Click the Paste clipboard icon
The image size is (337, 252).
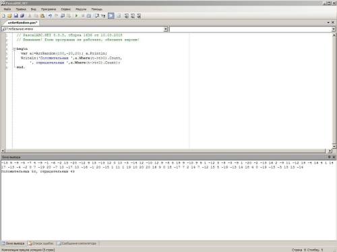(x=42, y=15)
